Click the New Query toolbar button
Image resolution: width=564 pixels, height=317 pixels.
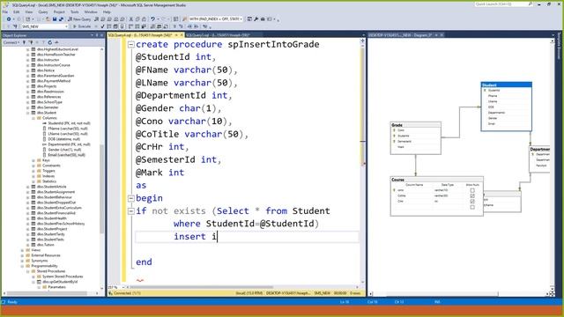(x=79, y=19)
